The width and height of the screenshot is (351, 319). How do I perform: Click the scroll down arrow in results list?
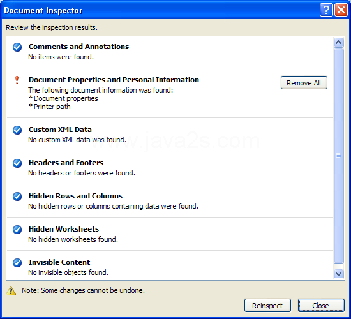tap(338, 274)
